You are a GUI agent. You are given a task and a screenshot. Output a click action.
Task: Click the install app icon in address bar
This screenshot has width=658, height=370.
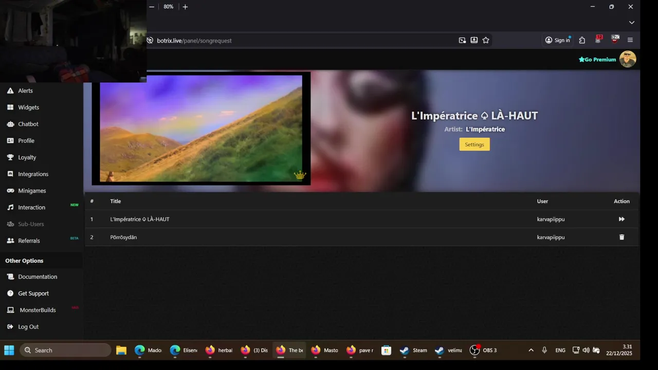coord(474,40)
